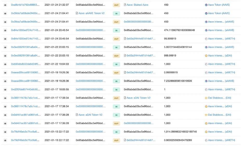
Task: Click the eye icon in the 99.999919 aWETH row
Action: 5,39
